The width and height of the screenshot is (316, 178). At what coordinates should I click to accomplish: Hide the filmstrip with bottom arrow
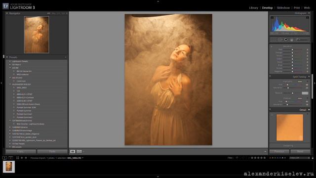tap(158, 177)
